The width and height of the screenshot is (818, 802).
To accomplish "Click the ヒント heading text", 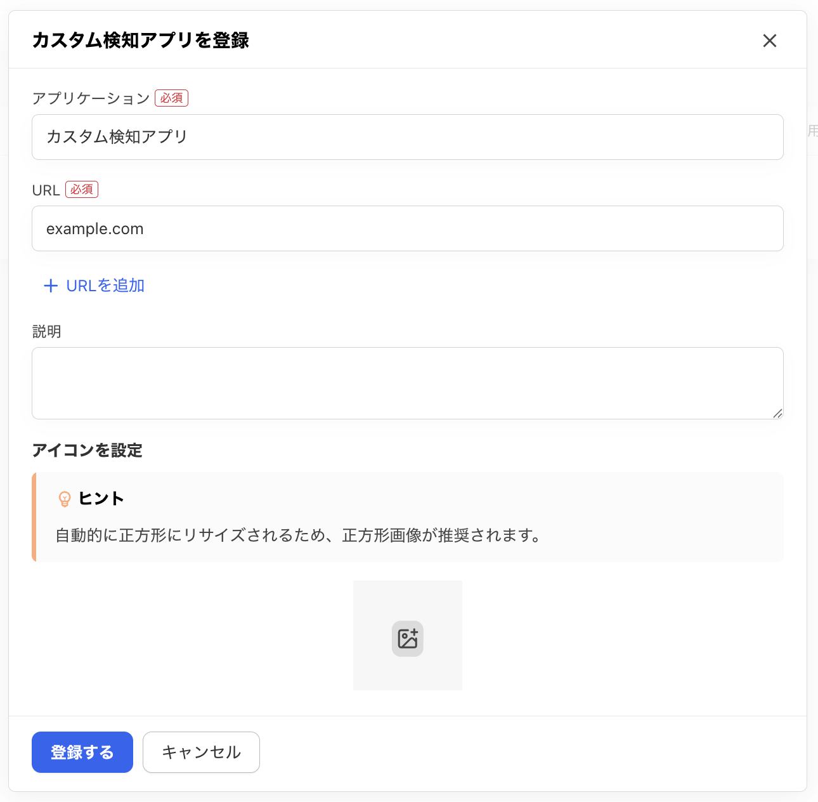I will [x=101, y=499].
